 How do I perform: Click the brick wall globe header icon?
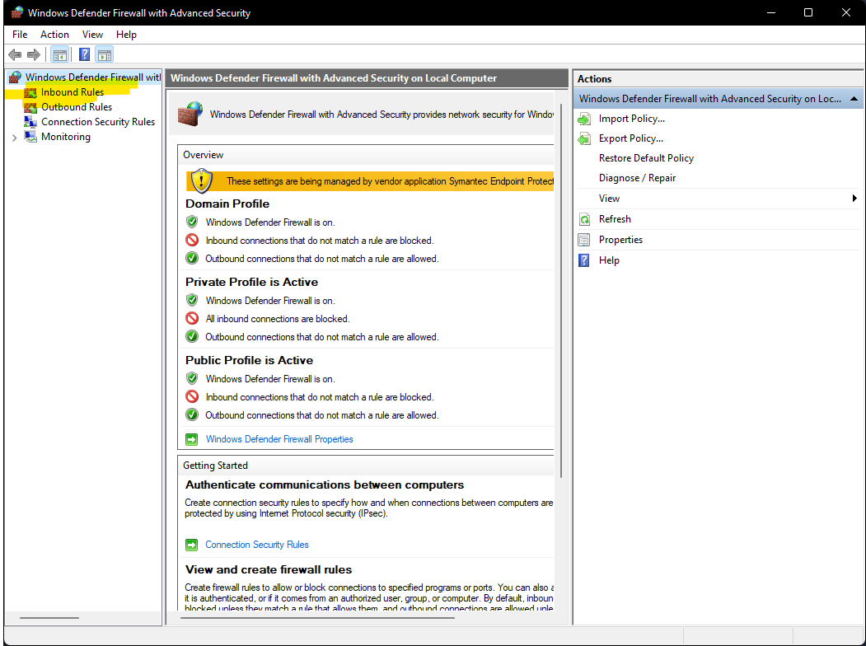190,114
